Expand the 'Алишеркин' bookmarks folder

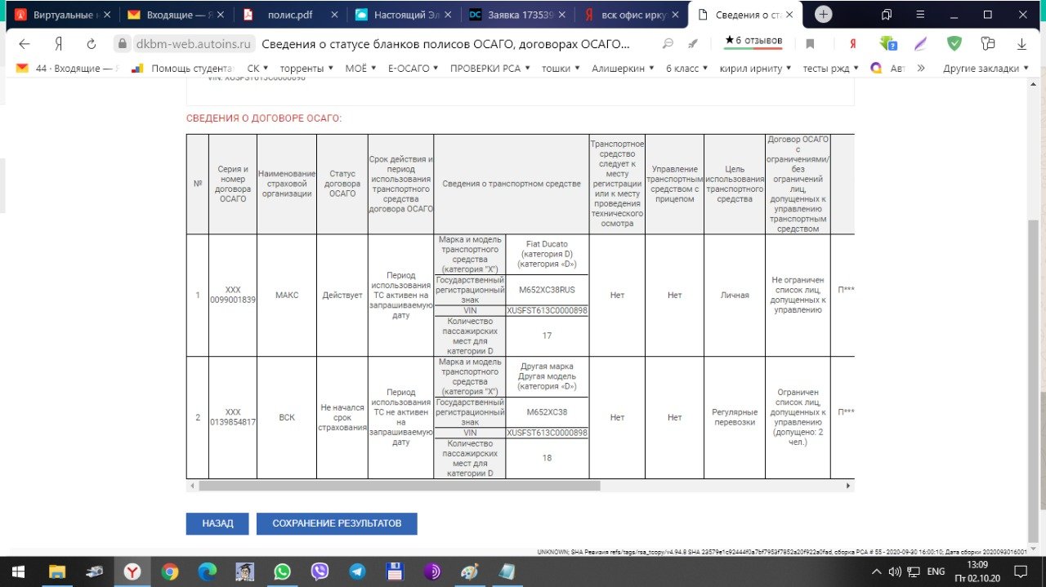(623, 69)
